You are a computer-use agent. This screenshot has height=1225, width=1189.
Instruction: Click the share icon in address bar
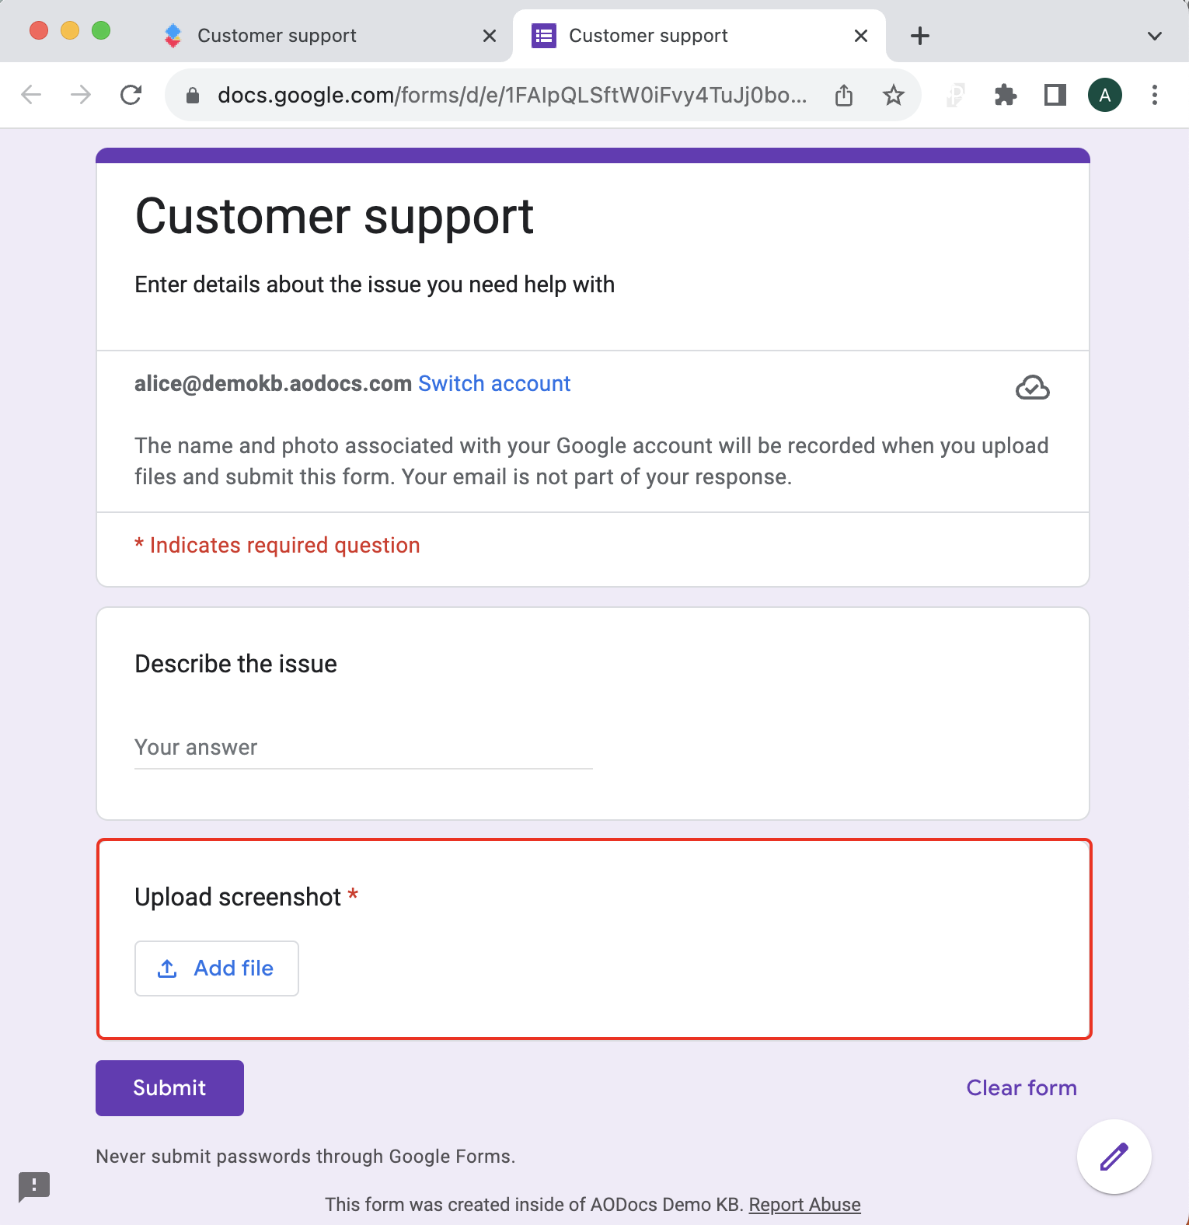tap(844, 95)
